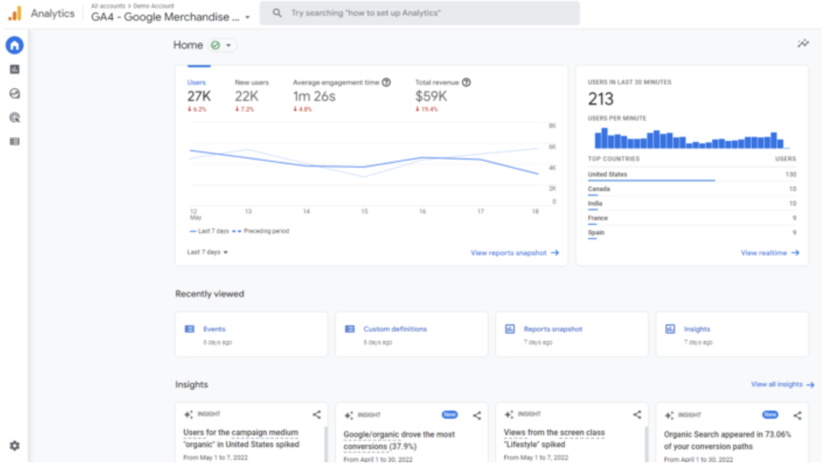Share the Lifestyle screen class insight

click(638, 415)
